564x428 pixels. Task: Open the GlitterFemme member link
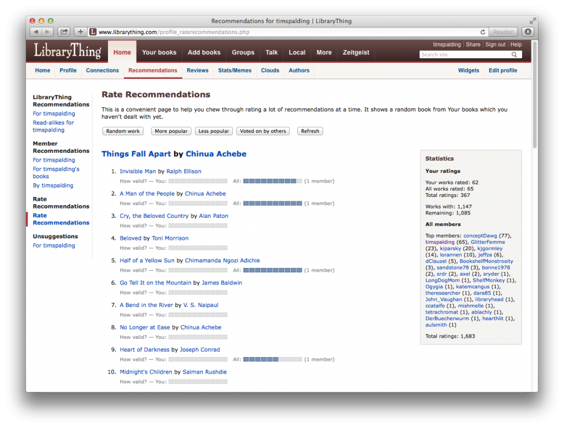[488, 242]
